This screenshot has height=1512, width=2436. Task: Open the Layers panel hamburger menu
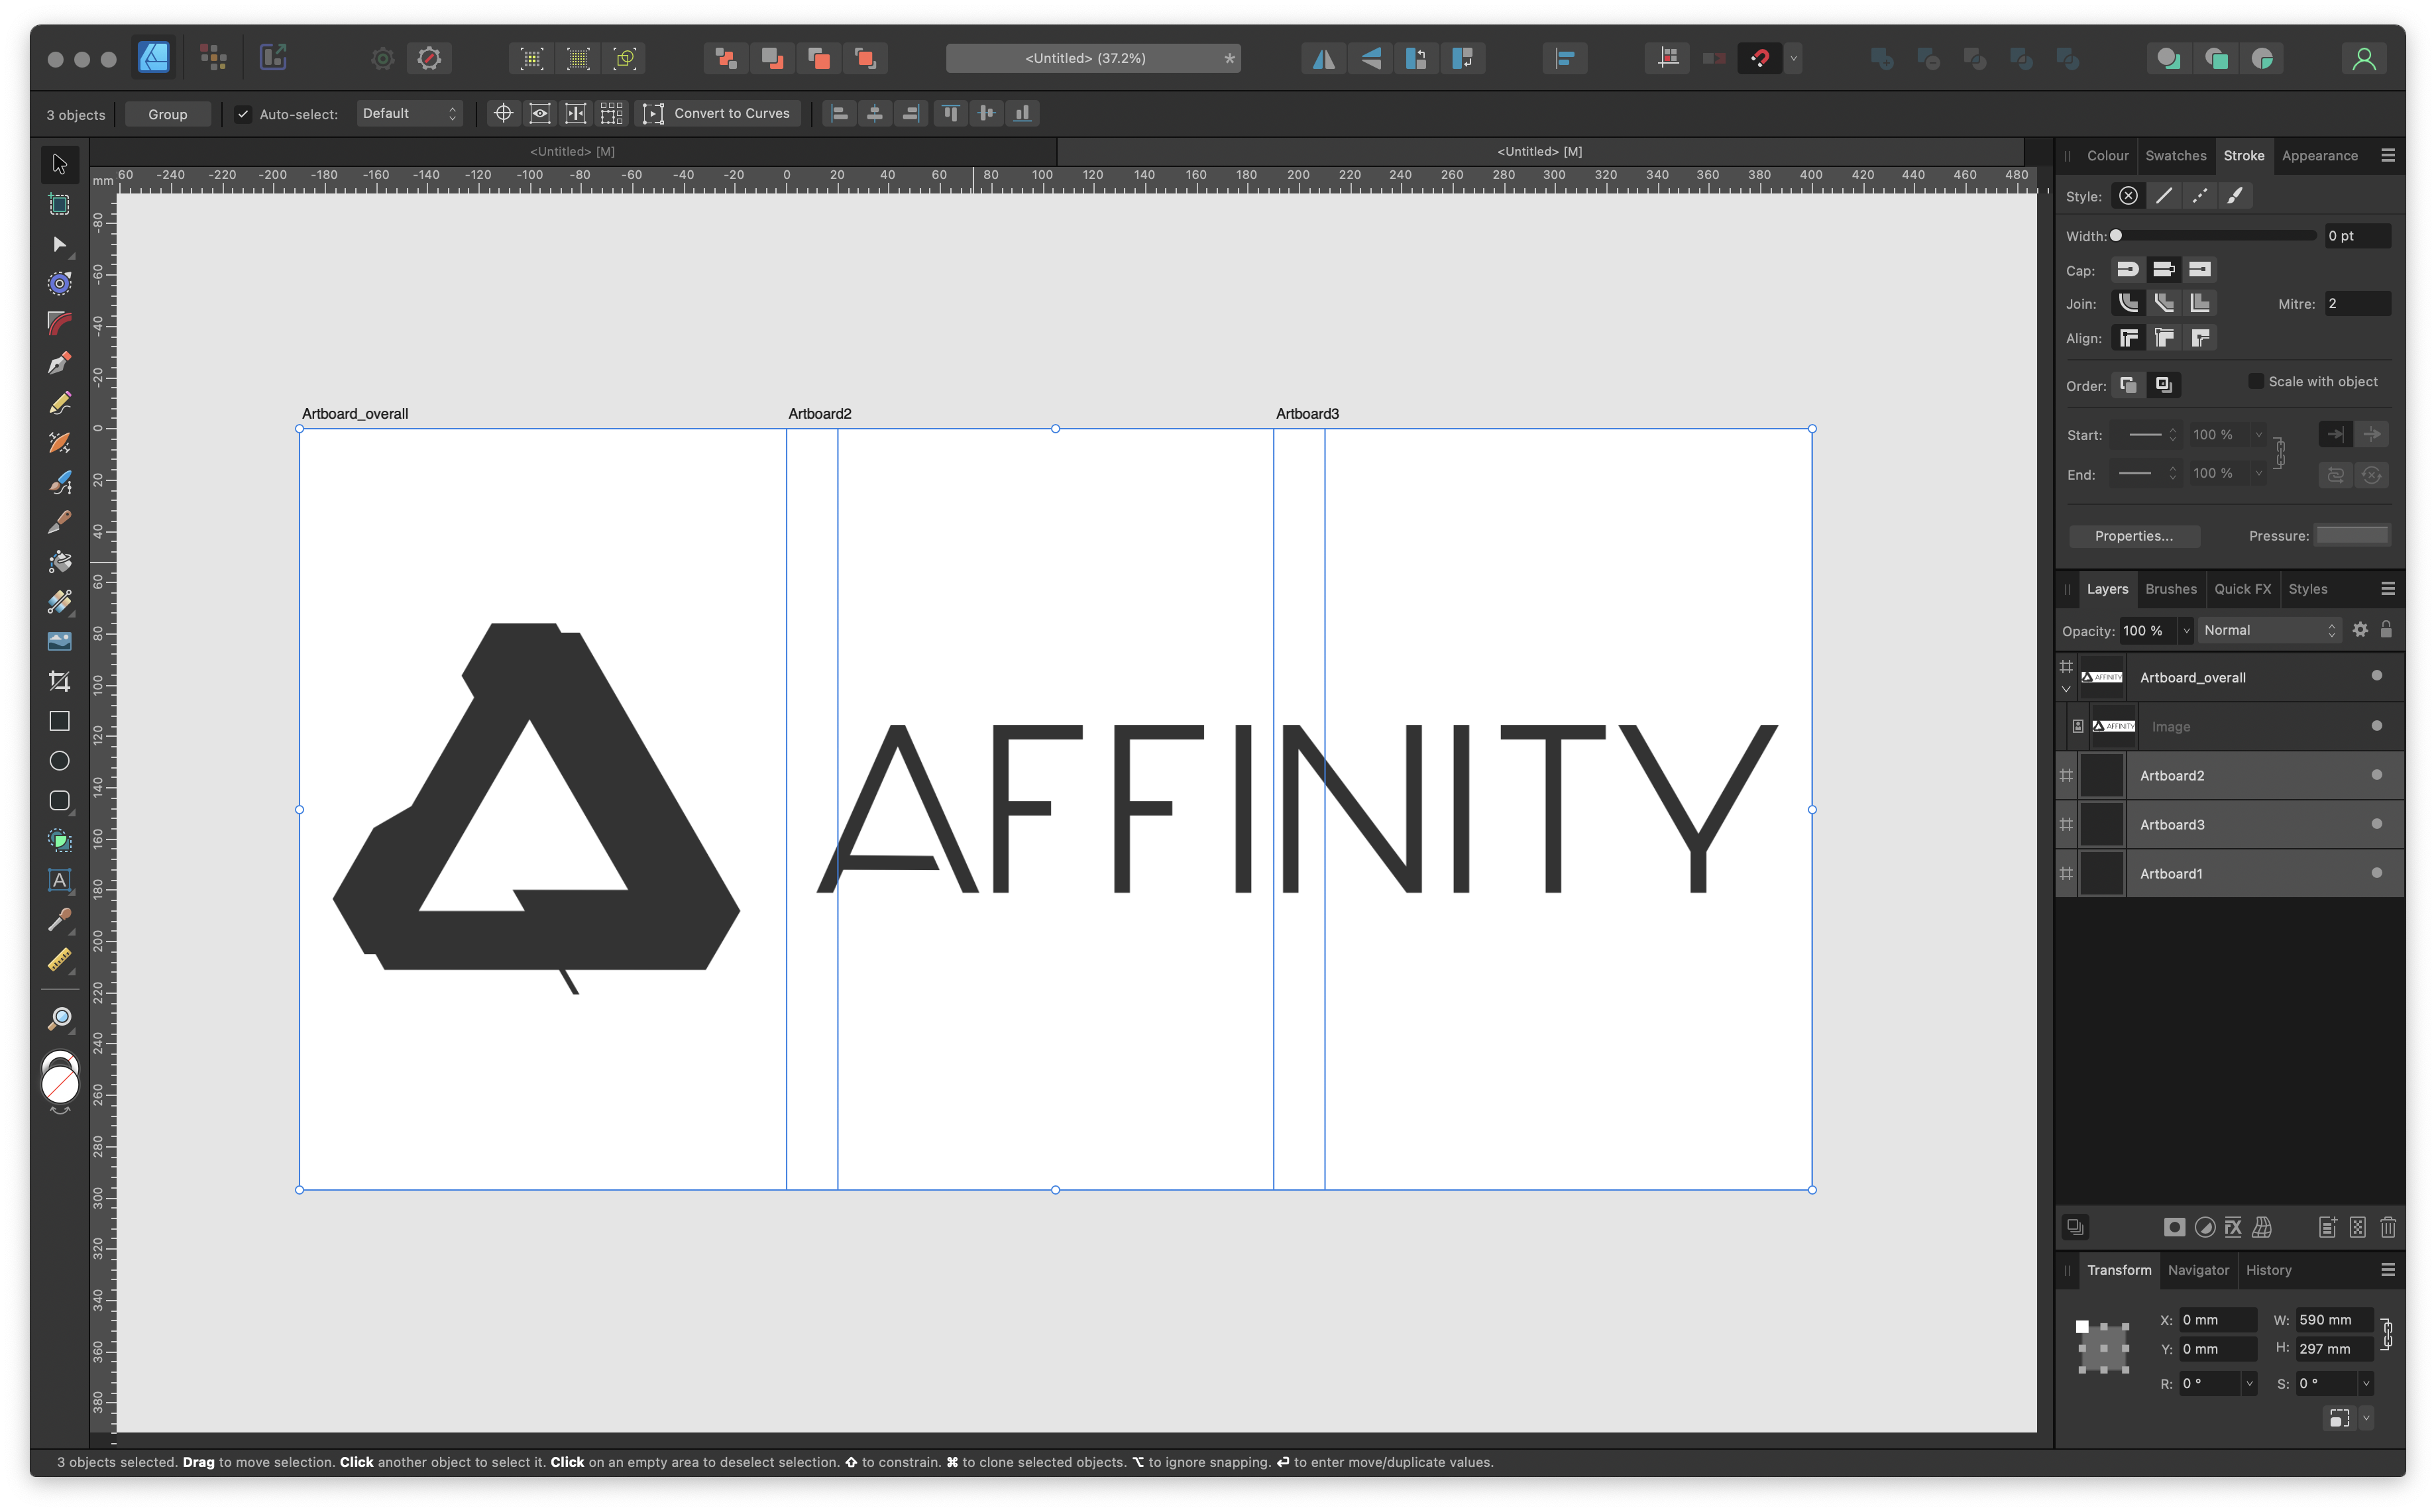pos(2388,589)
